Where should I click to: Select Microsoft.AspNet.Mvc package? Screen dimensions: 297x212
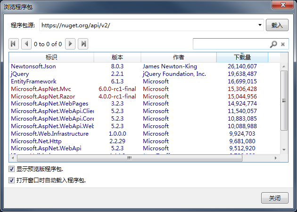[41, 89]
